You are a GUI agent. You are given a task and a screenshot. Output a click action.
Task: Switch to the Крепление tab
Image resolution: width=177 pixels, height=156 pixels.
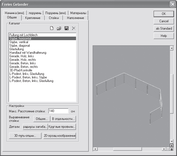(33, 18)
